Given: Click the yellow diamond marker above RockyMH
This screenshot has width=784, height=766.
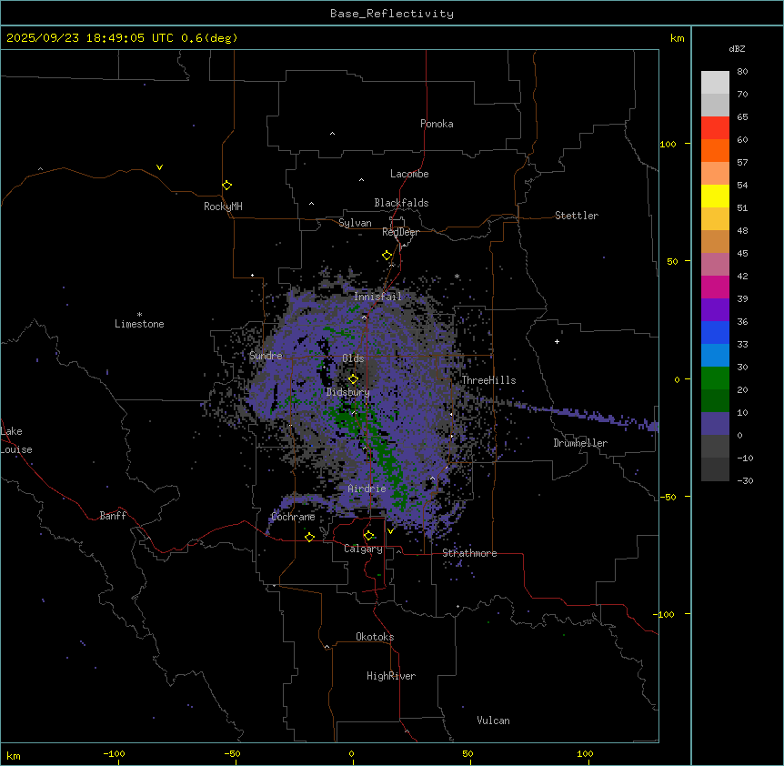Looking at the screenshot, I should point(226,186).
